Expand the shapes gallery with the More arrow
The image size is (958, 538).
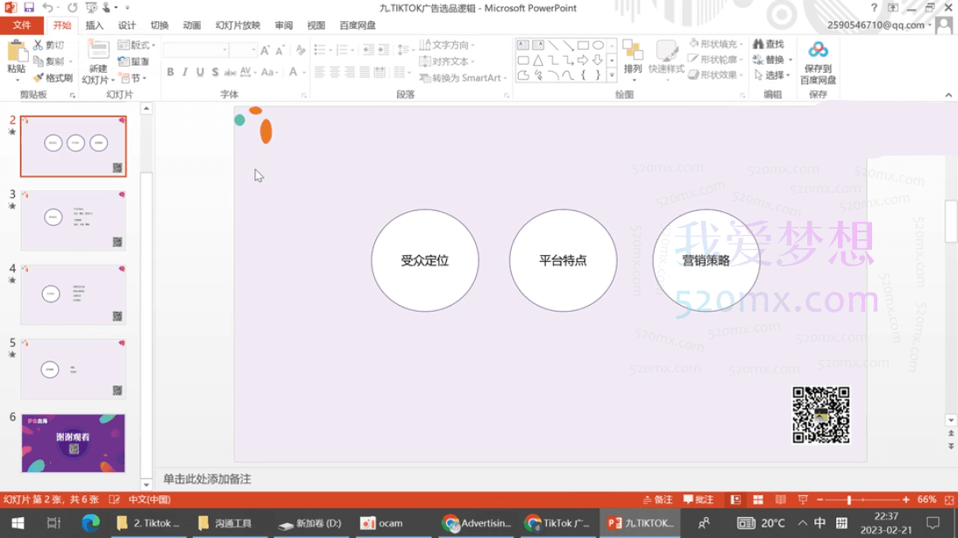click(612, 74)
